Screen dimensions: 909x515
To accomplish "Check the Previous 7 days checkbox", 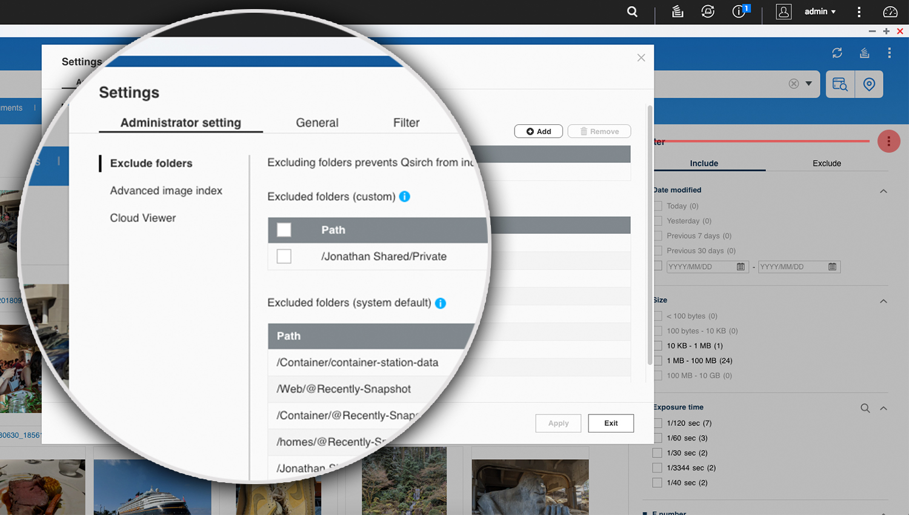I will 658,236.
